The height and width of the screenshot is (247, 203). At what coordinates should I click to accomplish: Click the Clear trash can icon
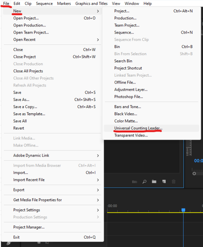click(174, 182)
